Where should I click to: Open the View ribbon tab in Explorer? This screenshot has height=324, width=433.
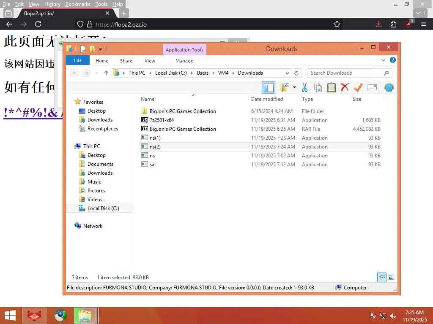[x=150, y=61]
